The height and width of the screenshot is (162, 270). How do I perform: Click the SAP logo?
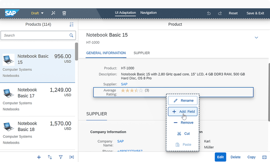click(12, 13)
